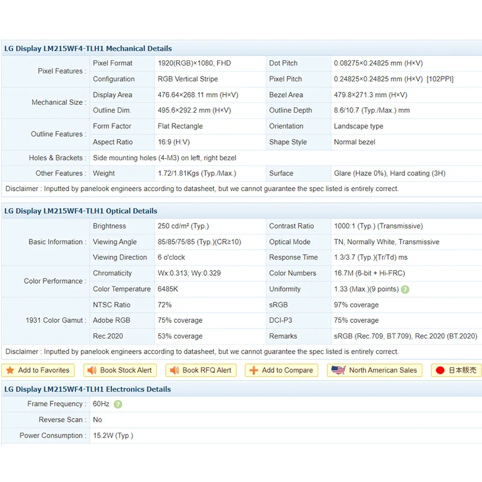Select the RGB Vertical Stripe value
This screenshot has width=482, height=482.
click(188, 79)
